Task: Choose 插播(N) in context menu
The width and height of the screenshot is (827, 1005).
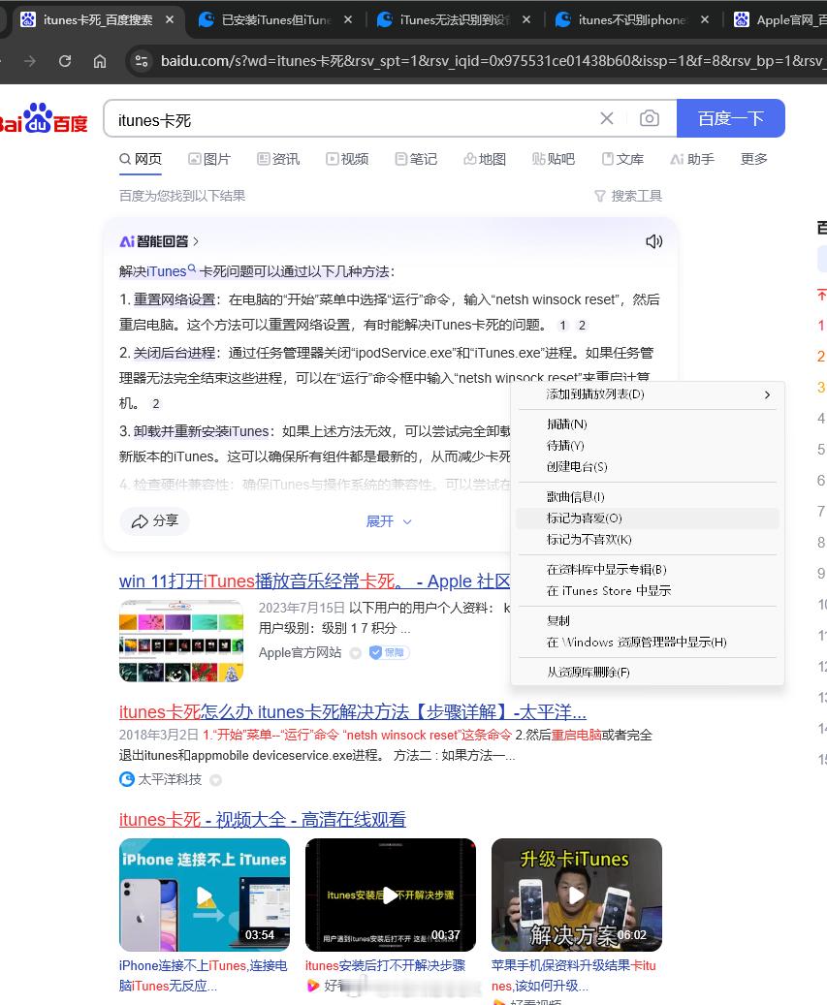Action: (648, 424)
